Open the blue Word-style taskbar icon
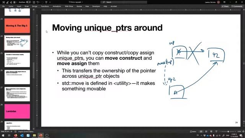 (x=28, y=135)
